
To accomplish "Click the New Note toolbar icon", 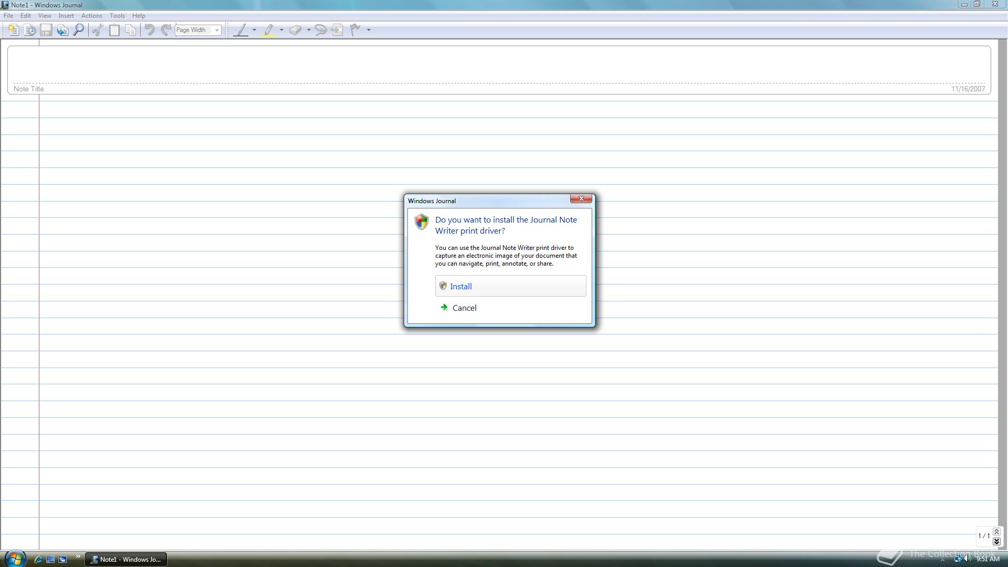I will [x=14, y=30].
